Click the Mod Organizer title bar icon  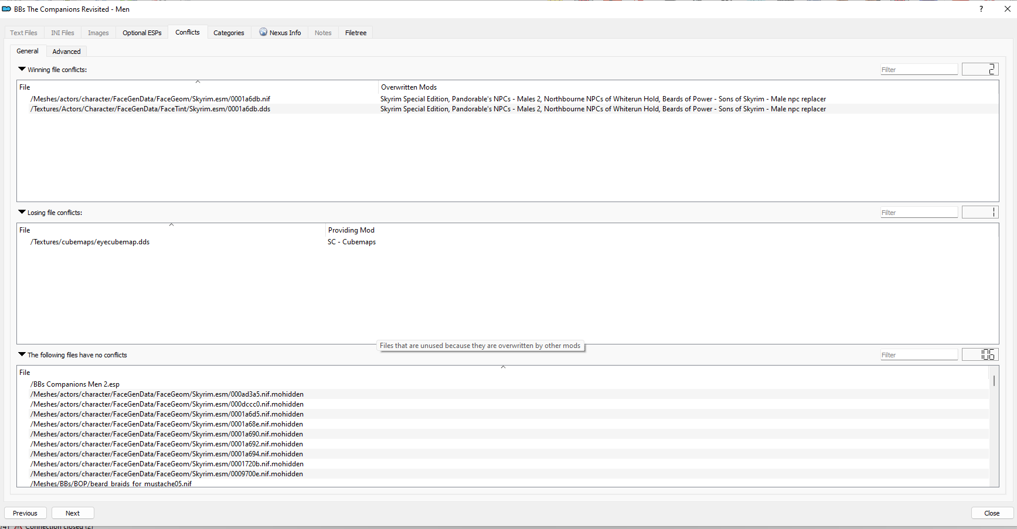pyautogui.click(x=6, y=9)
